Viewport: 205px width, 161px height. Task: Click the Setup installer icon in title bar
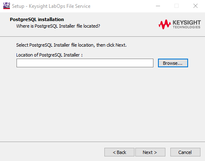[x=7, y=6]
